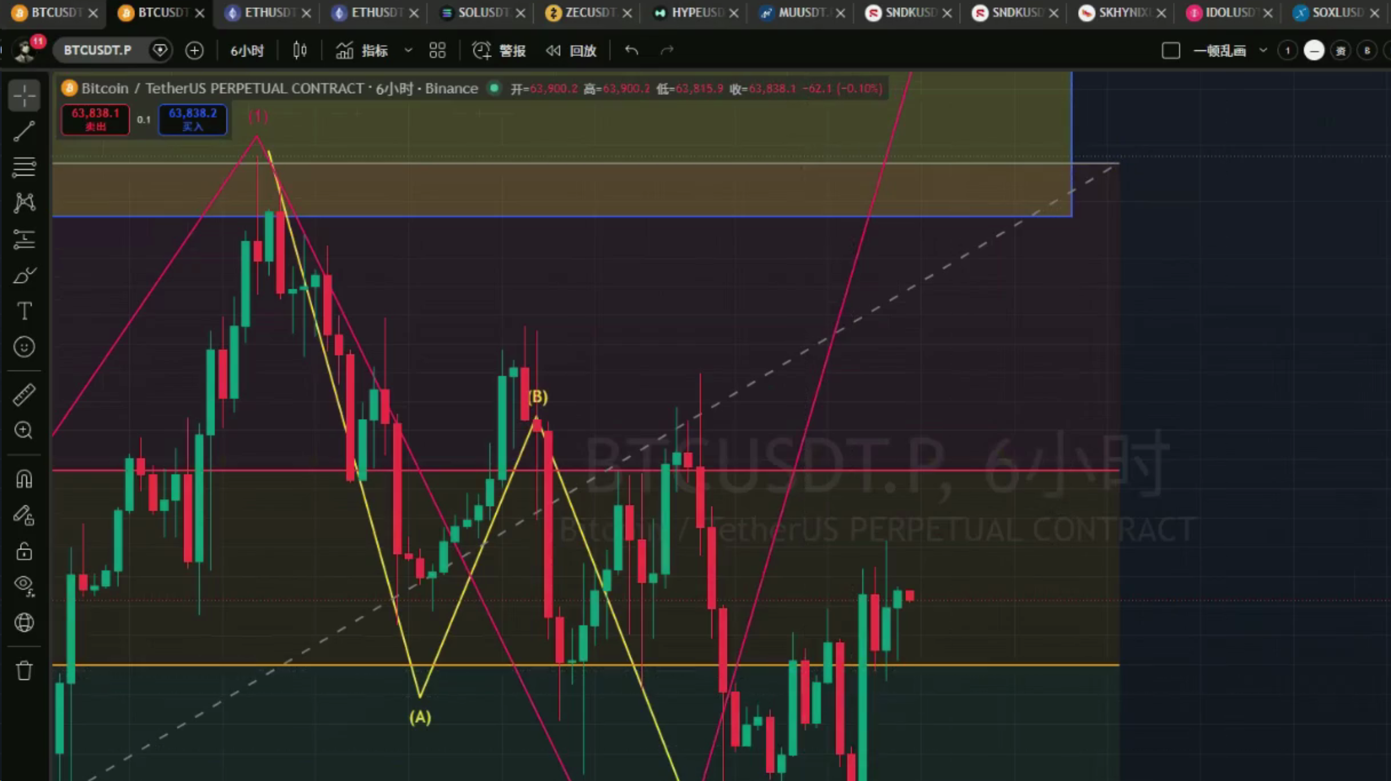Close the SOLUSDT tab

pos(521,12)
